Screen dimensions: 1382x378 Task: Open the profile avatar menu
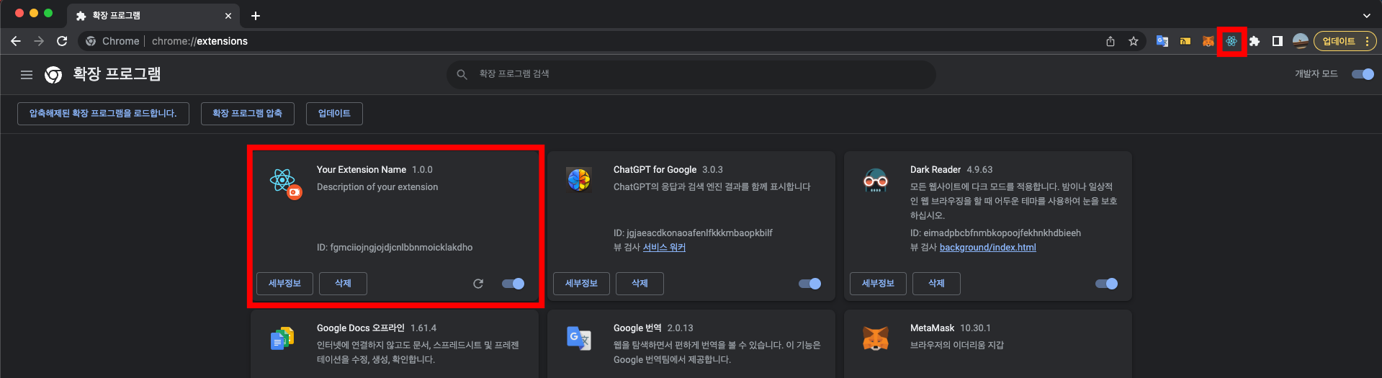(x=1300, y=41)
